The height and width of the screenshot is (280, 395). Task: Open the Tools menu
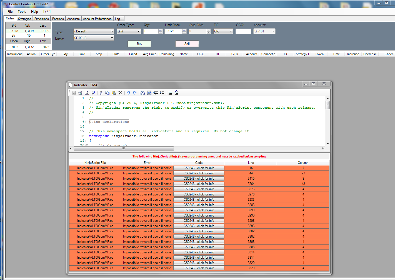click(22, 12)
